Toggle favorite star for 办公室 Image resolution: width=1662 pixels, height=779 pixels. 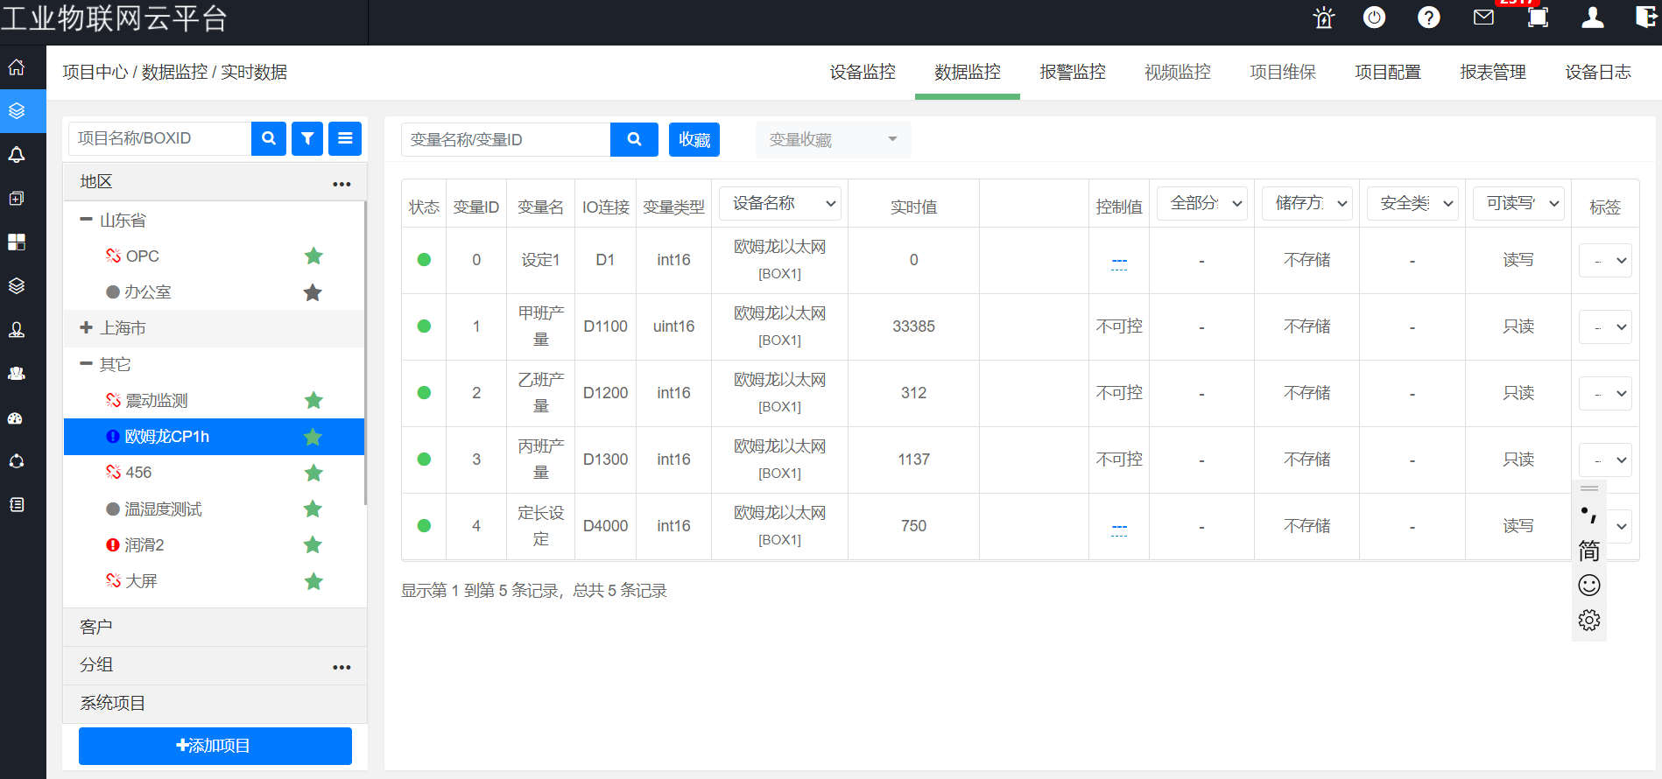pyautogui.click(x=313, y=292)
